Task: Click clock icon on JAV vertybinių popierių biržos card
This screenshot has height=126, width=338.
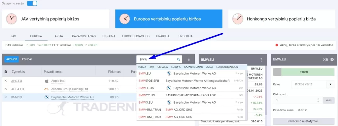Action: 12,19
